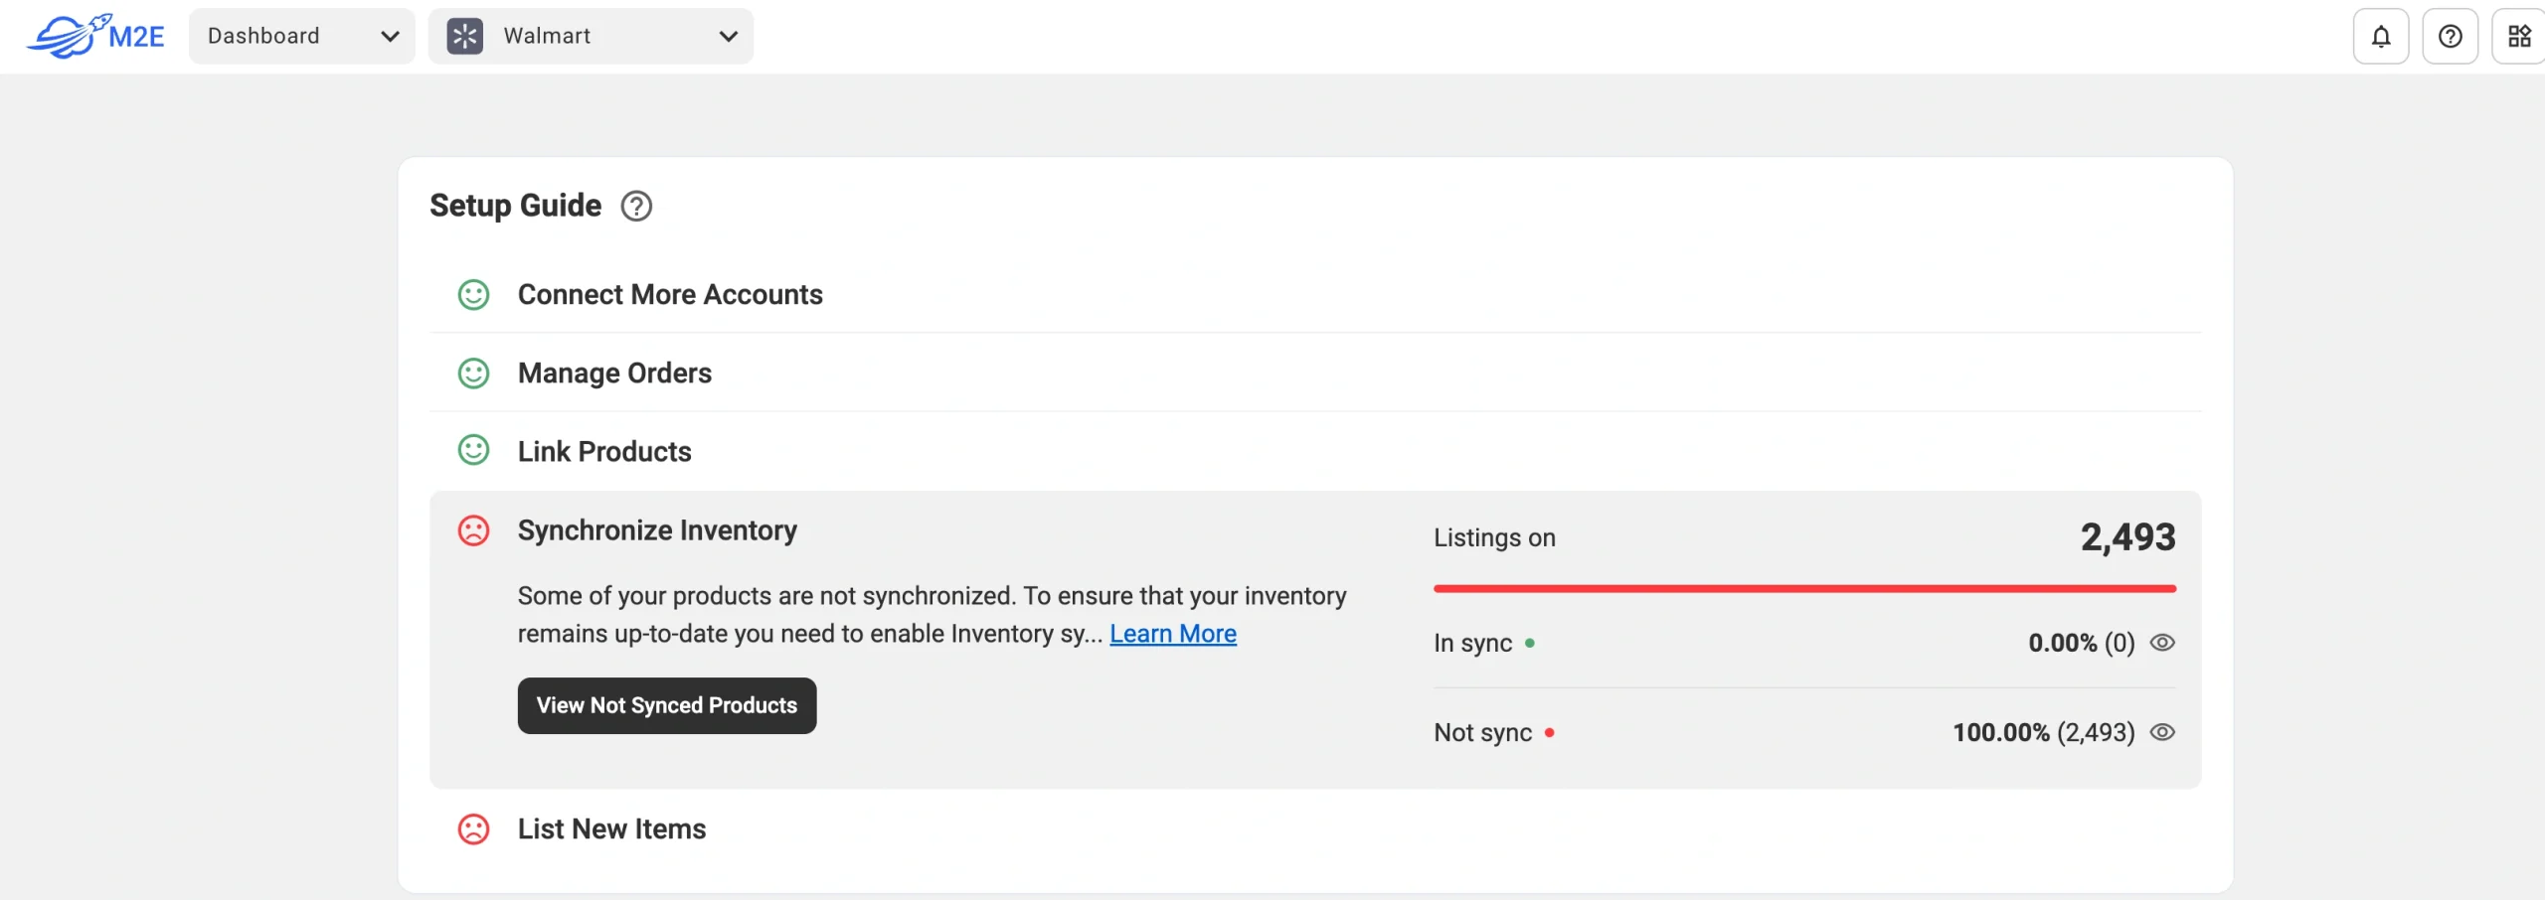Expand the List New Items step
This screenshot has width=2545, height=900.
pyautogui.click(x=611, y=828)
